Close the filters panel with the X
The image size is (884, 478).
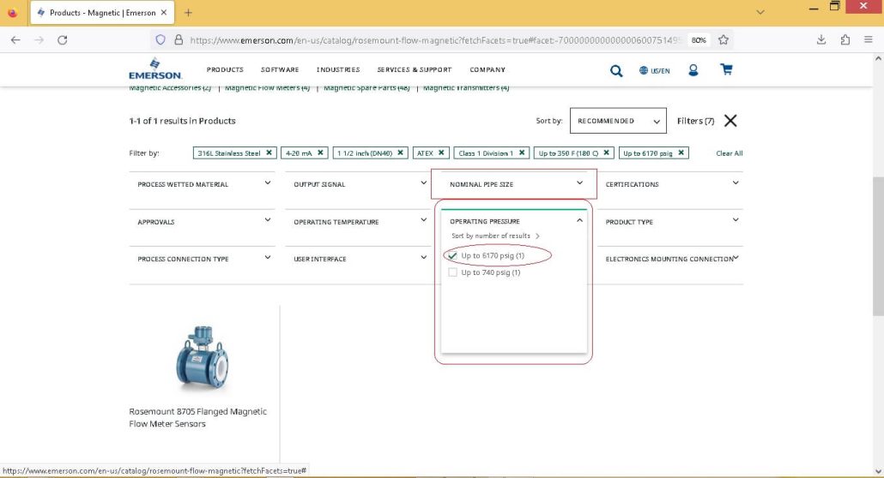(x=730, y=121)
